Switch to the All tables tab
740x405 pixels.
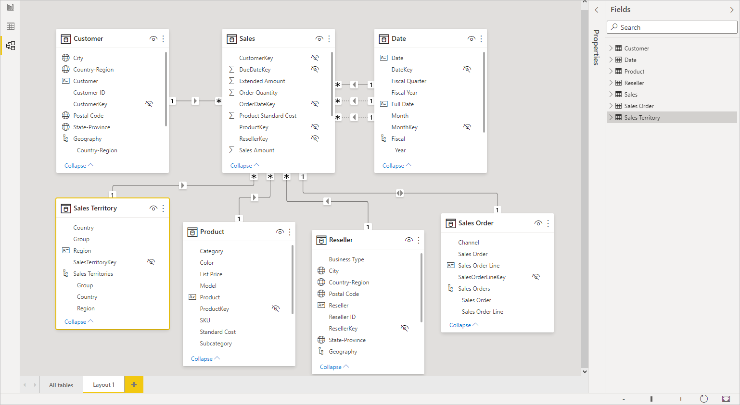(61, 384)
